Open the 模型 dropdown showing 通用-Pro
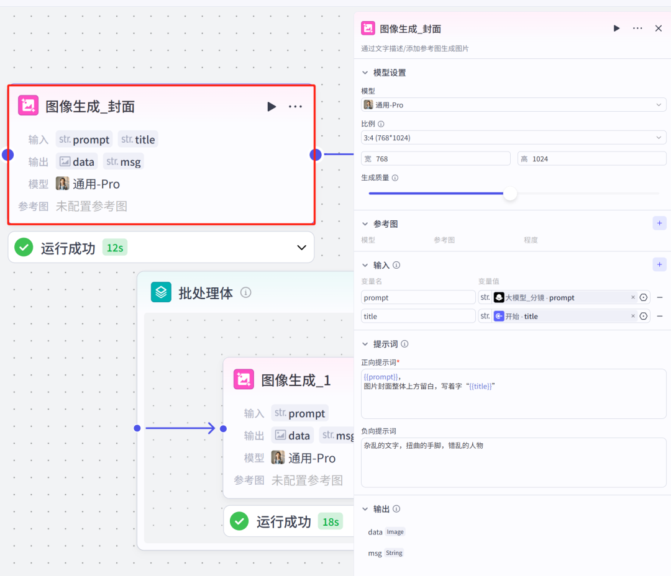 [x=513, y=104]
